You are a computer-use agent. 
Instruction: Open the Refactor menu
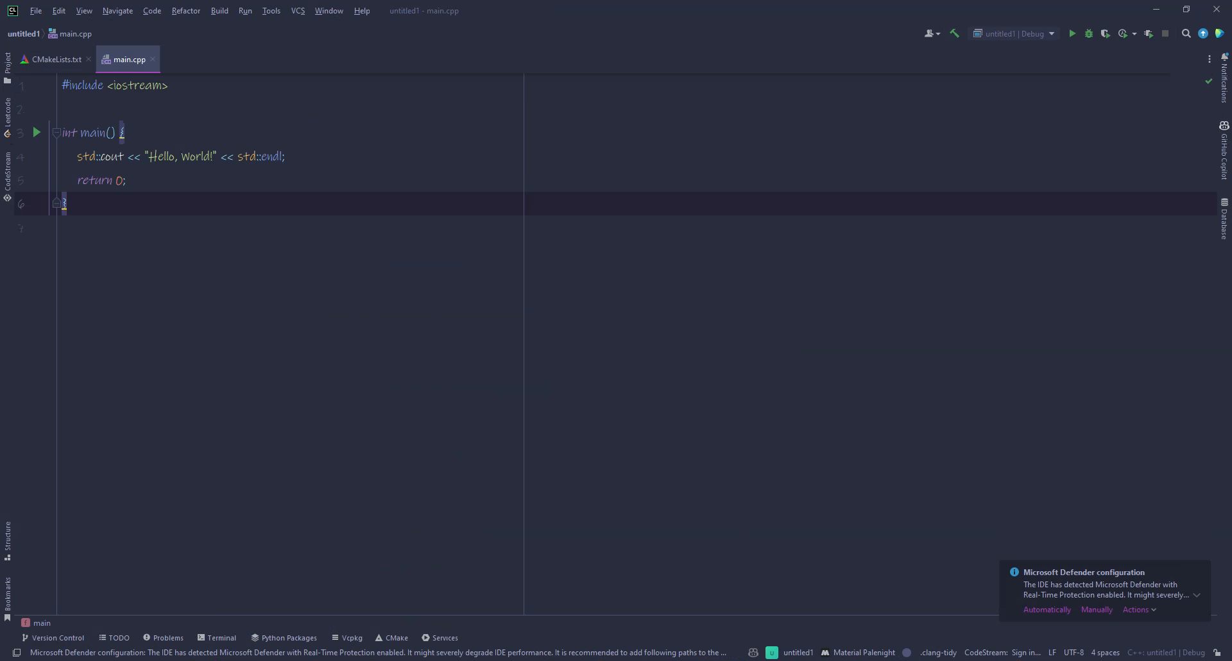coord(185,11)
